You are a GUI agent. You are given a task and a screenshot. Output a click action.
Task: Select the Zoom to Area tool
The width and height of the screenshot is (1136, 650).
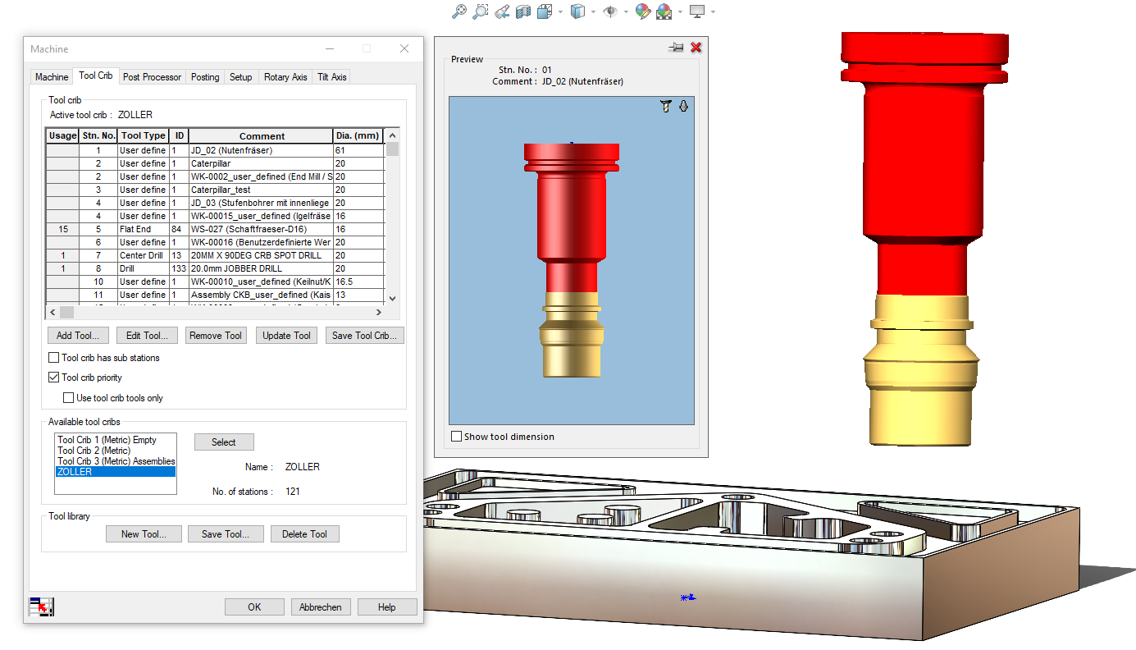coord(481,11)
